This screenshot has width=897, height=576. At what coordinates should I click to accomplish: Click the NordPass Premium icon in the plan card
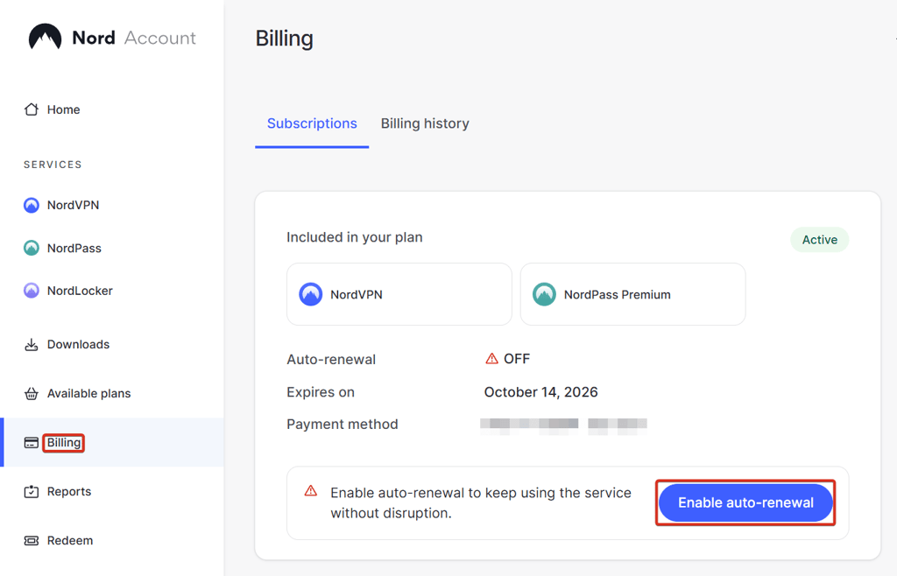(x=544, y=294)
